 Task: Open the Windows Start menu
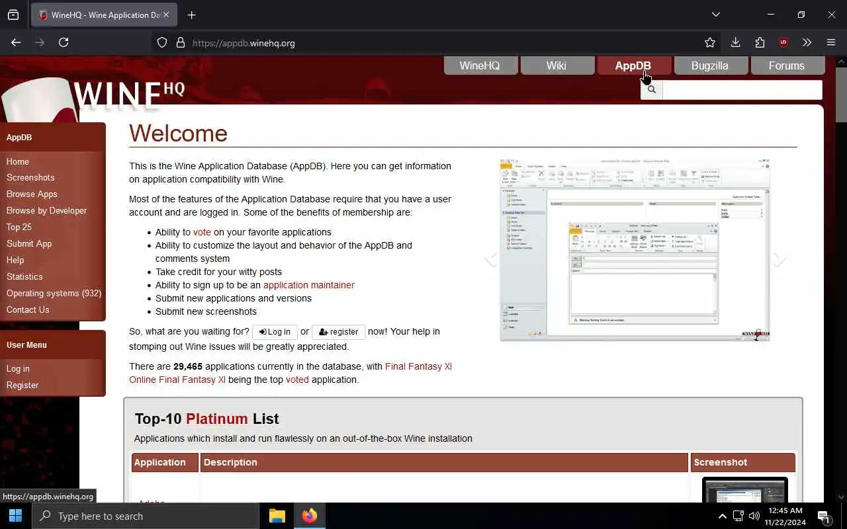point(16,516)
